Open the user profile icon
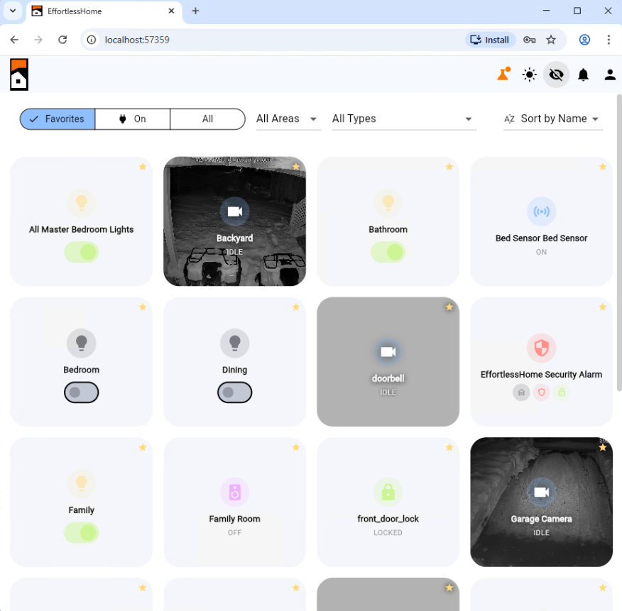This screenshot has width=622, height=611. coord(610,75)
